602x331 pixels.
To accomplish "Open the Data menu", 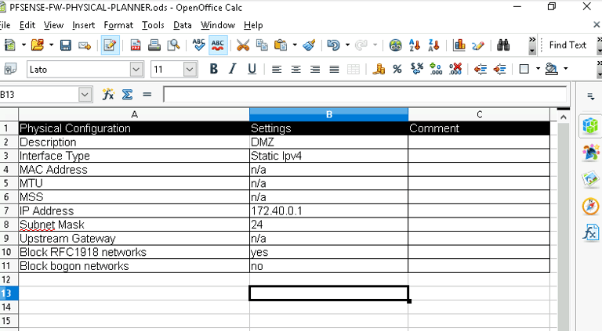I will (x=183, y=25).
